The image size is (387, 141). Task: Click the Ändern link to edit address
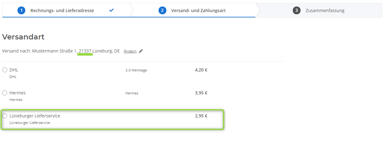(130, 51)
